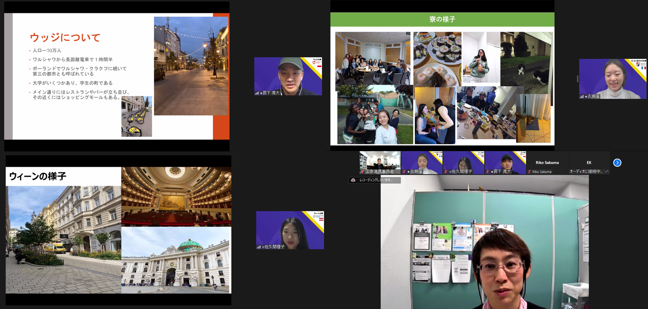
Task: Click muted mic icon on 宮下 滉大 strip thumbnail
Action: point(487,172)
